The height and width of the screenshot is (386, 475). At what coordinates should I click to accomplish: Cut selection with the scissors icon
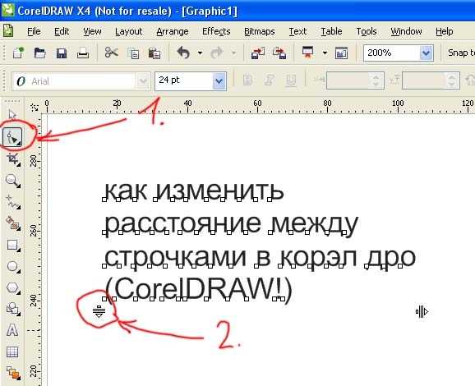coord(112,53)
